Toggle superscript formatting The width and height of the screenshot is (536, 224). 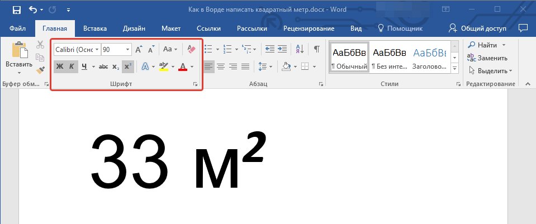click(x=128, y=67)
